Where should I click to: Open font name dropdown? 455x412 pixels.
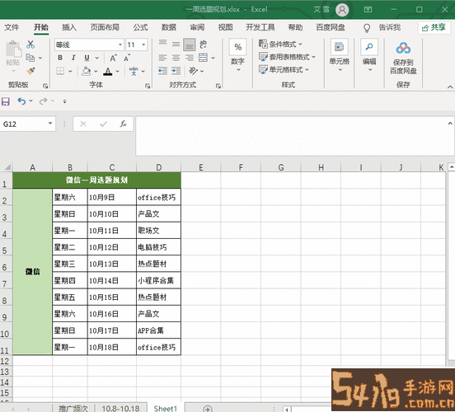pyautogui.click(x=120, y=44)
